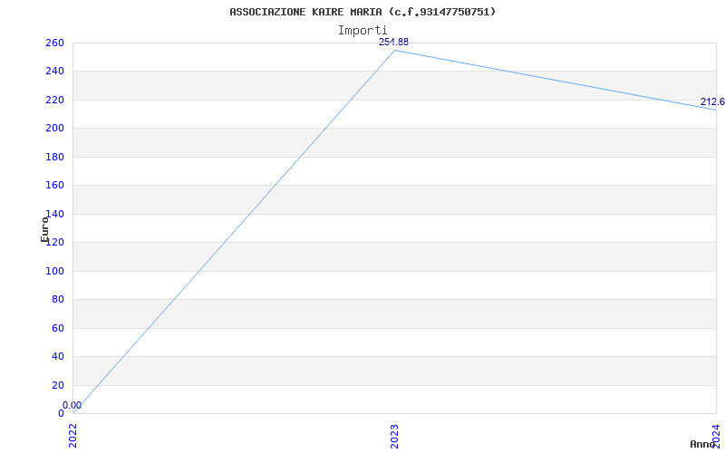The image size is (725, 453).
Task: Click the 40 y-axis tick label
Action: click(x=58, y=356)
